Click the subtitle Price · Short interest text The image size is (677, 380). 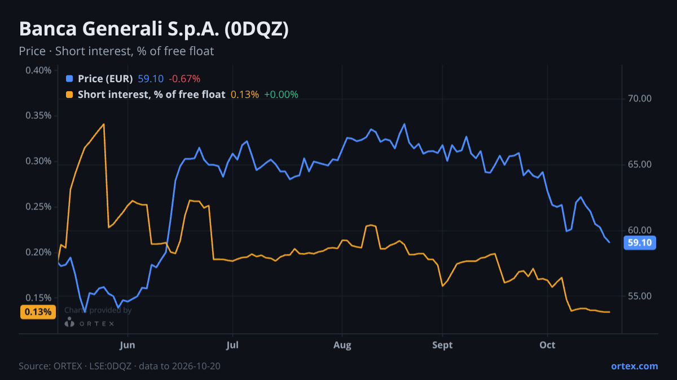tap(116, 51)
